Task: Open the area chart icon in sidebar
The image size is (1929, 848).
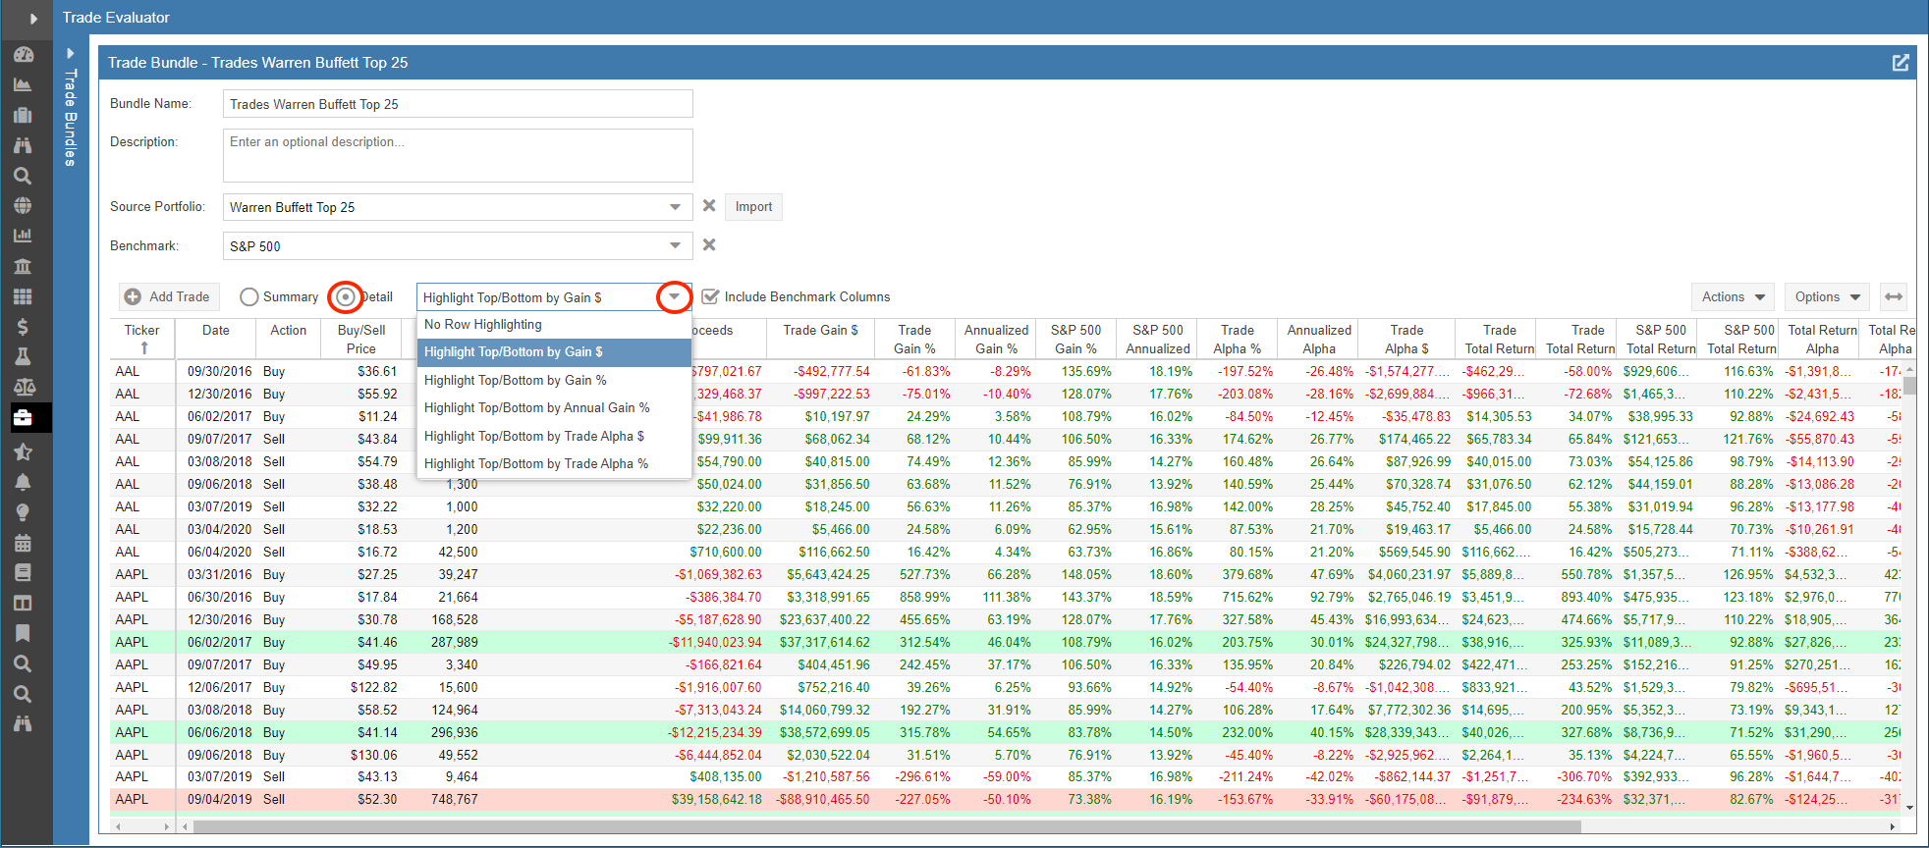Action: (x=24, y=85)
